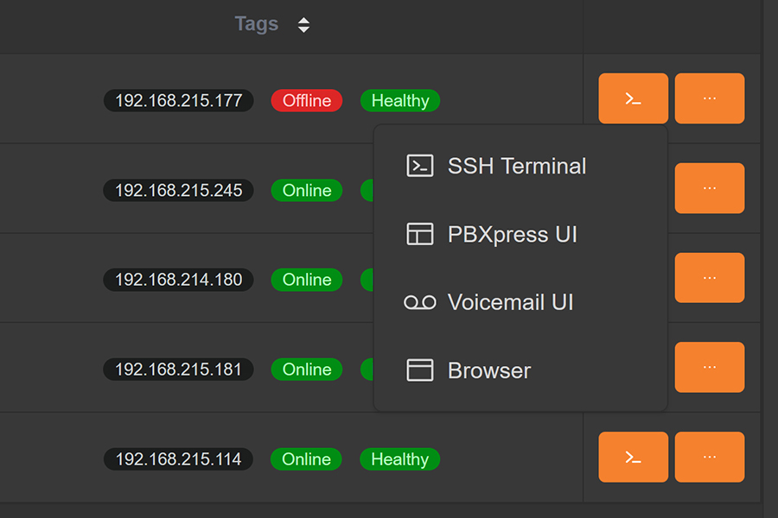
Task: Click the Healthy badge on the top row
Action: (x=399, y=100)
